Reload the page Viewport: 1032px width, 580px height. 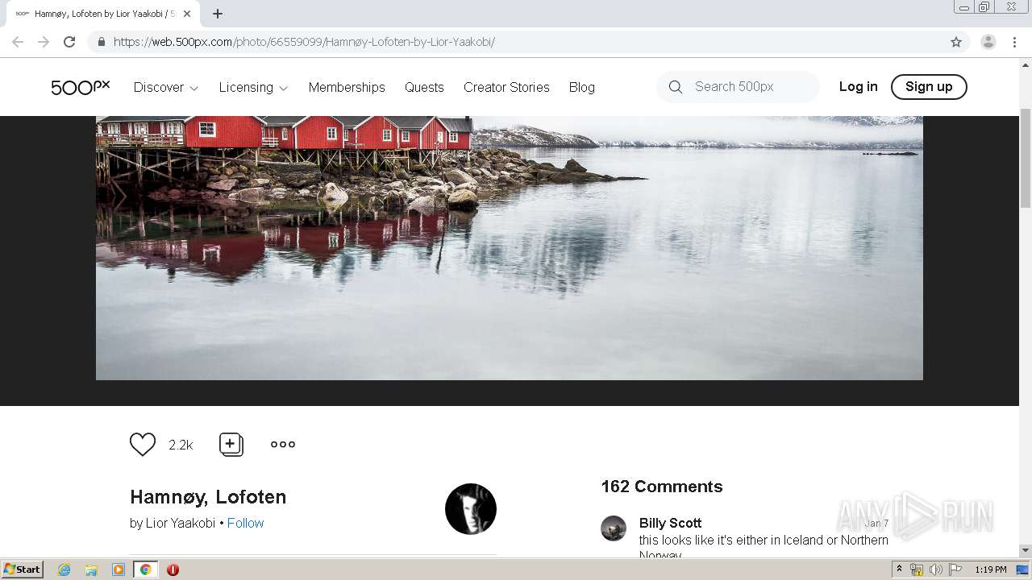(69, 42)
